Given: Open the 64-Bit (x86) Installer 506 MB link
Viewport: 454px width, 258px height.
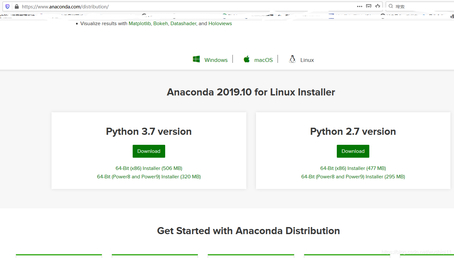Looking at the screenshot, I should pyautogui.click(x=149, y=168).
